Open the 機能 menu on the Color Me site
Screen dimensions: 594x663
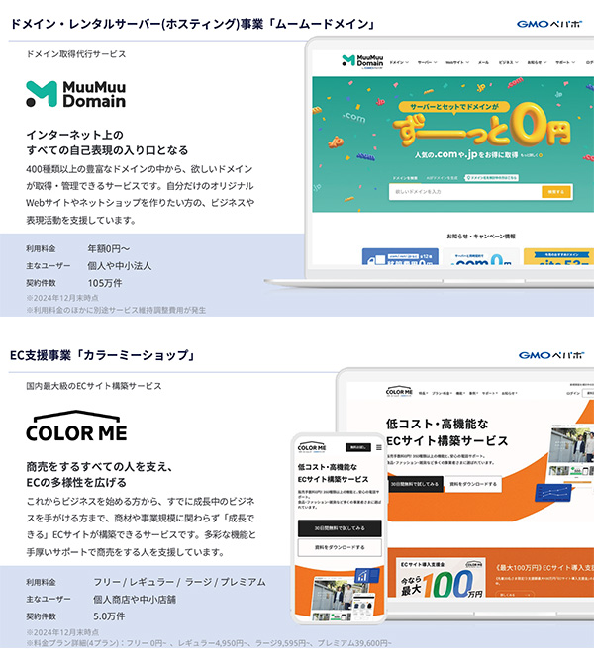460,393
